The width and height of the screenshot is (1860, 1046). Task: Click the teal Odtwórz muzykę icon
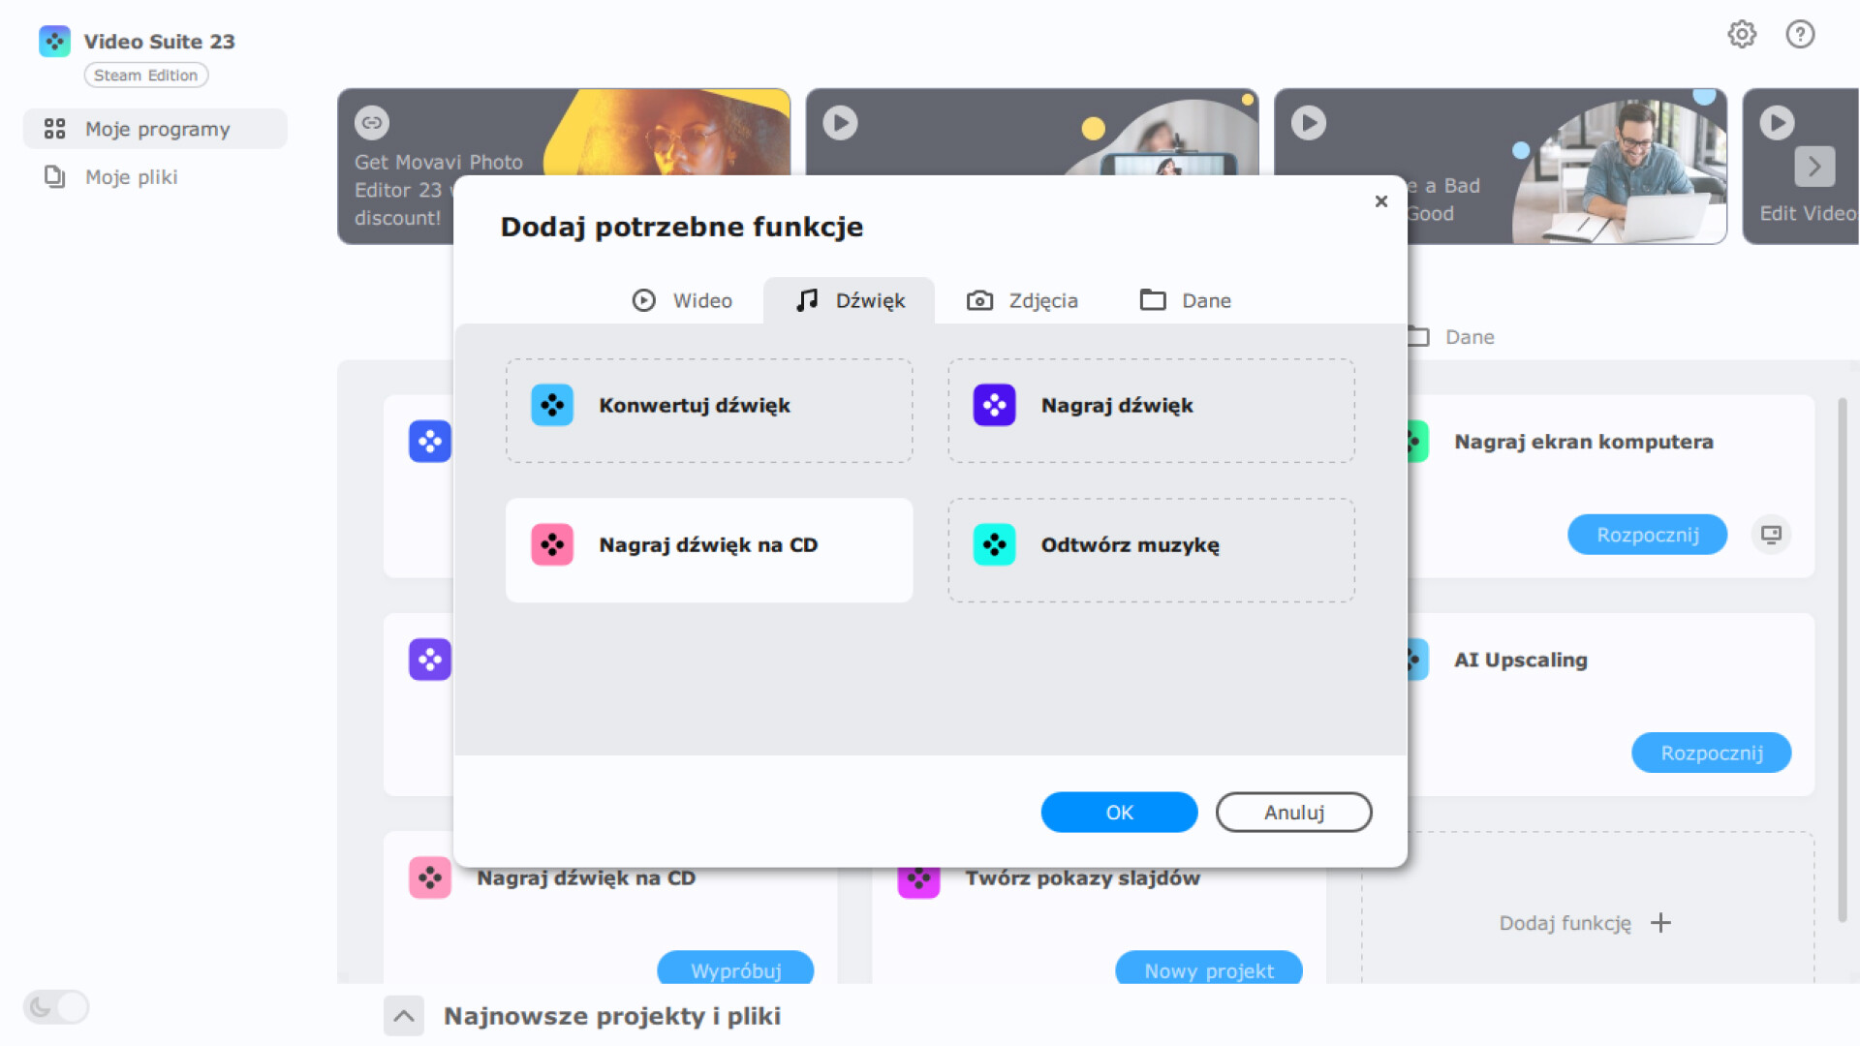[994, 545]
